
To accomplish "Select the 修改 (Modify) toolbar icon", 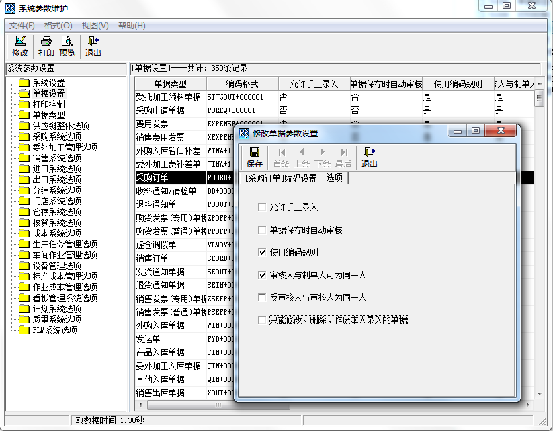I will [x=20, y=46].
